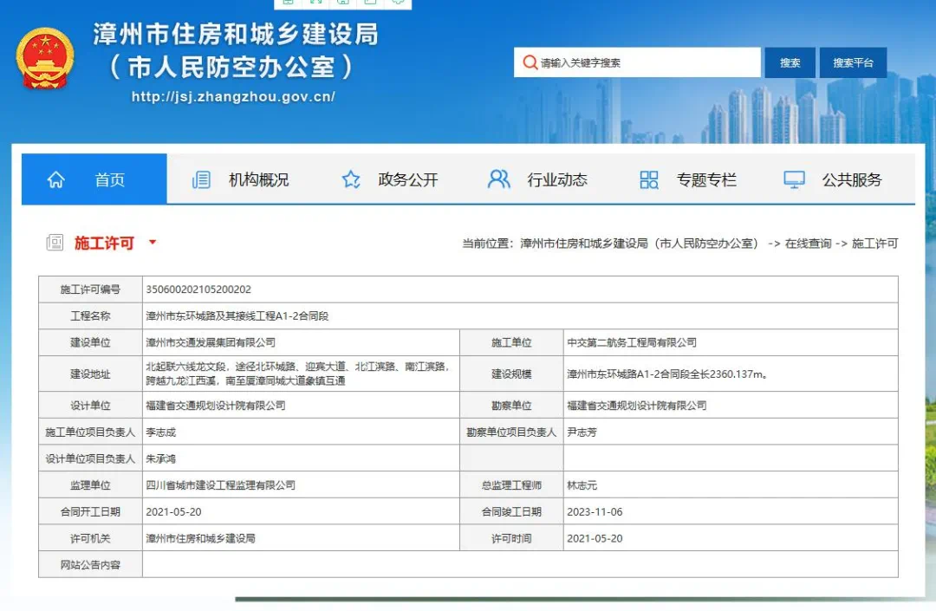The height and width of the screenshot is (611, 936).
Task: Click the document icon beside 机构概况
Action: (201, 179)
